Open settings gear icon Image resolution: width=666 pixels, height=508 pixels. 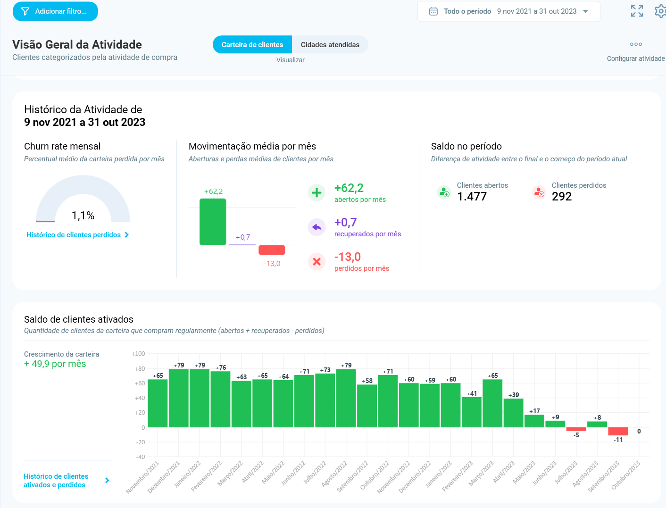[661, 11]
